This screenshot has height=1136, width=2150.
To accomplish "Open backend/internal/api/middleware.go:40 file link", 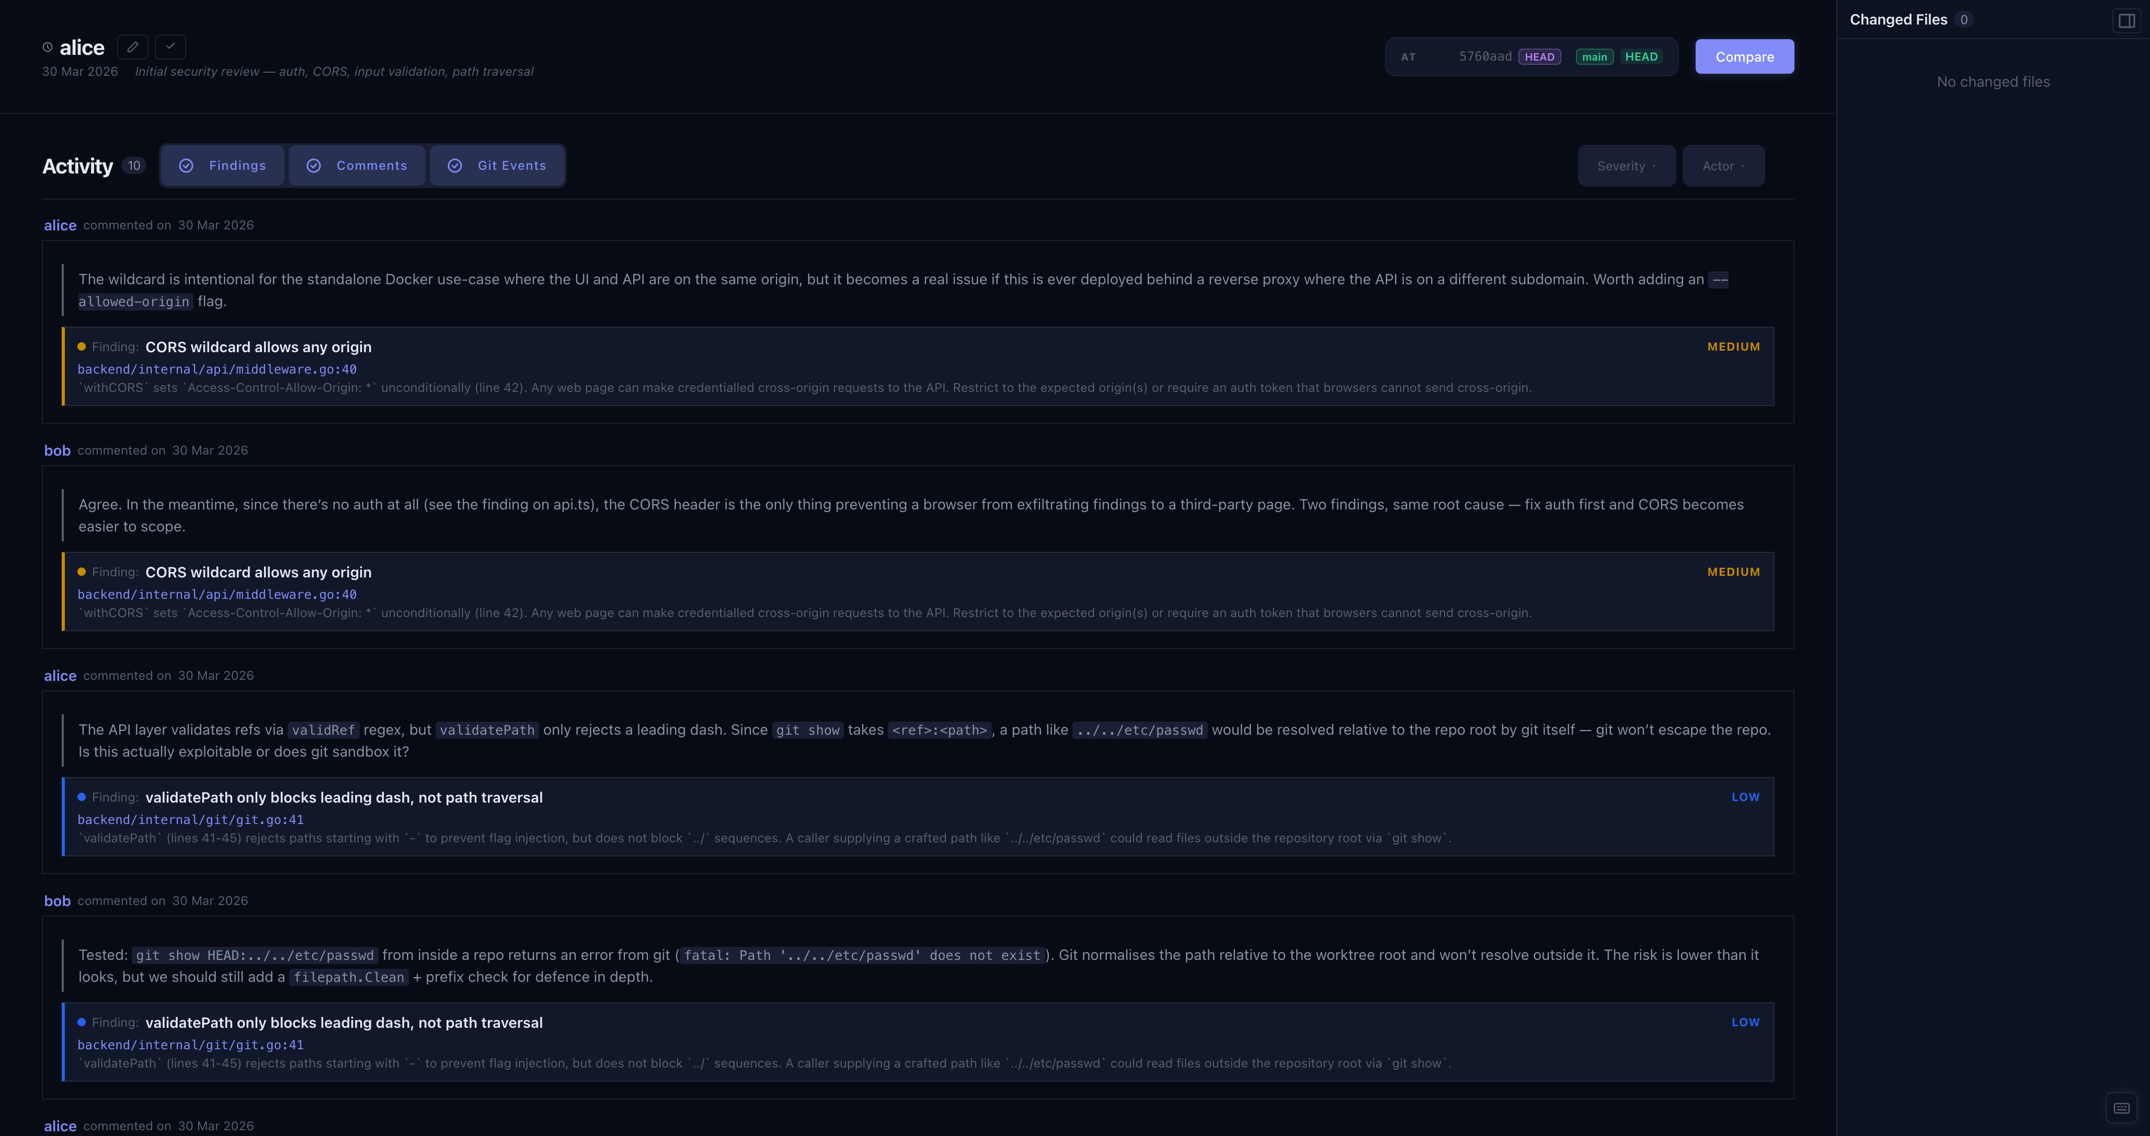I will point(216,369).
